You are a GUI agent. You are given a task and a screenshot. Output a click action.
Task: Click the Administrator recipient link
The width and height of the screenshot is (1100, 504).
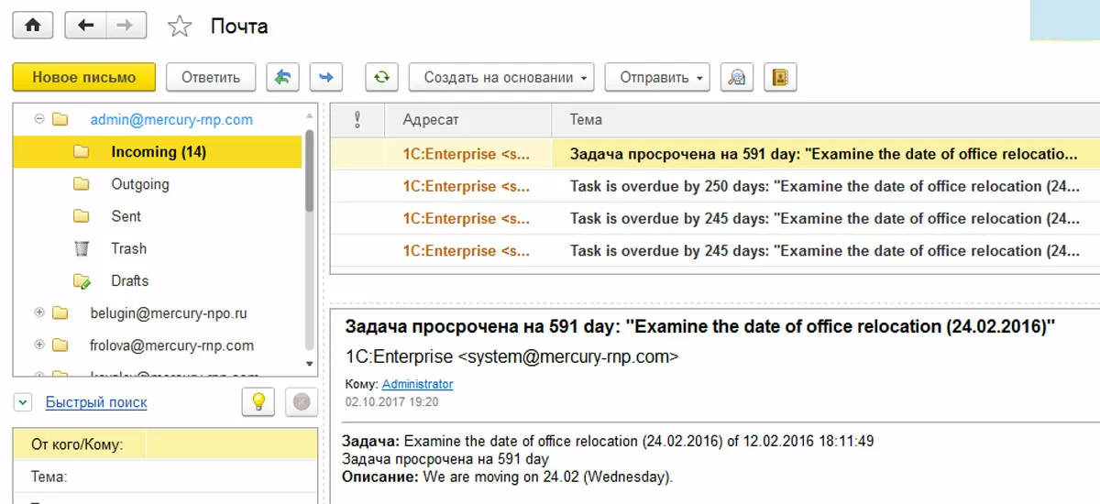coord(417,384)
